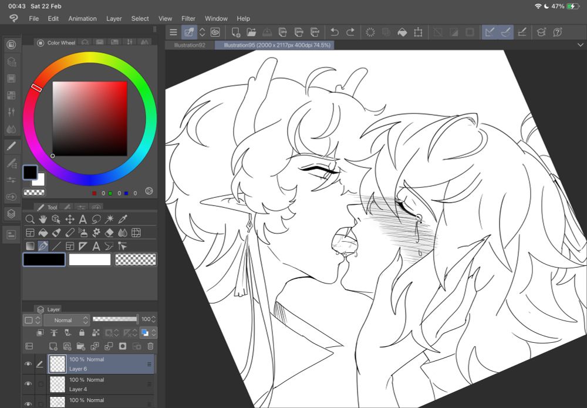This screenshot has width=587, height=408.
Task: Select the Correct line tool
Action: point(122,246)
